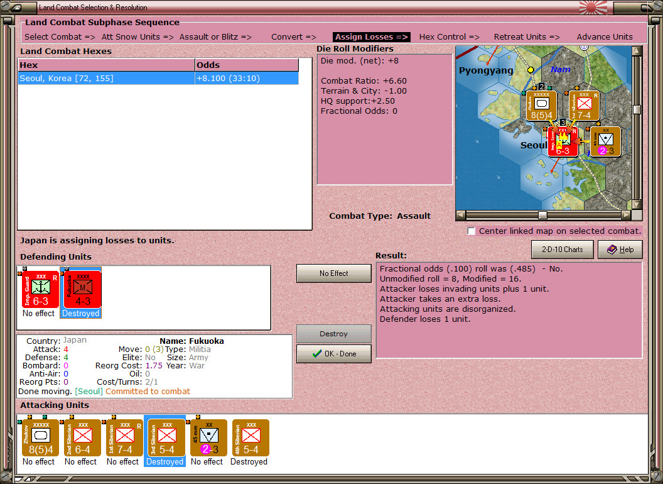Open the 2-D-10 Charts

pos(563,250)
